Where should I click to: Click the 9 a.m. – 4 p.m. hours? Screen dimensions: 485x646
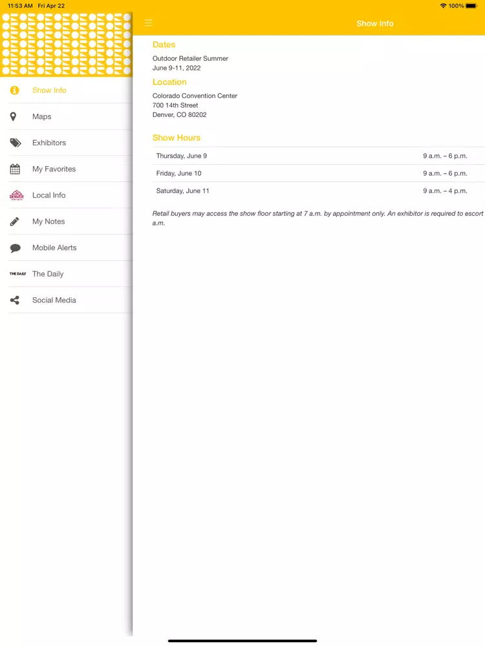click(x=445, y=191)
